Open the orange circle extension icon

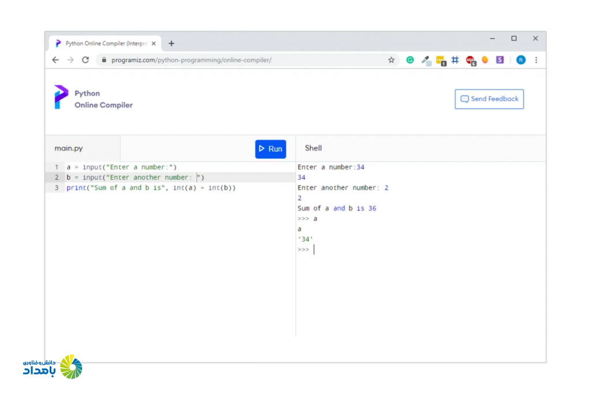click(485, 60)
